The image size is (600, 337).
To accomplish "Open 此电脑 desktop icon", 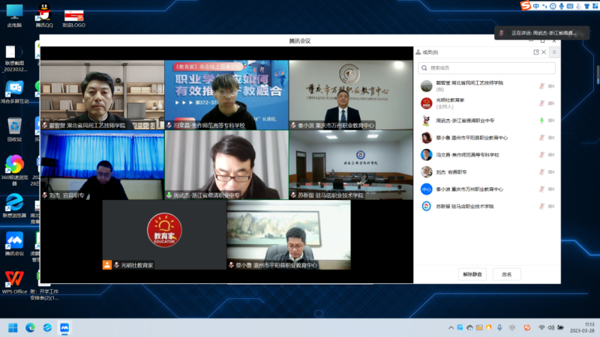I will coord(14,16).
